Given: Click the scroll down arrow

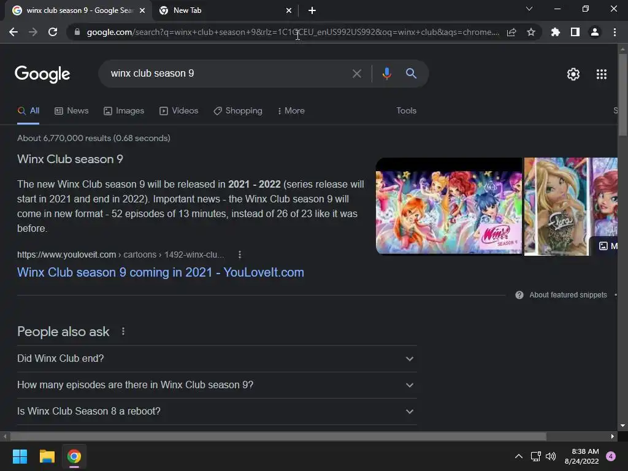Looking at the screenshot, I should pyautogui.click(x=622, y=426).
